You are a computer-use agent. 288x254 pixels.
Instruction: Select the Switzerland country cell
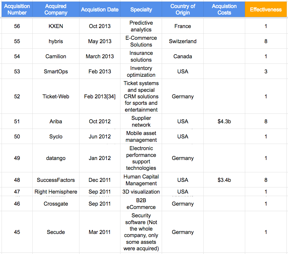[183, 41]
